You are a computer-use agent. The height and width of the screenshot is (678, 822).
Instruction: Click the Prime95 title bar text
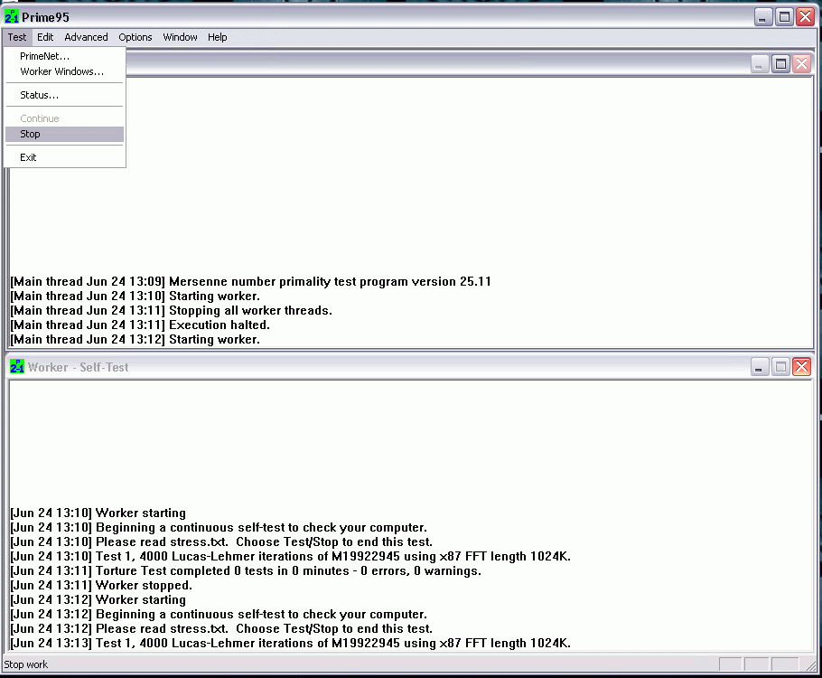pyautogui.click(x=45, y=17)
